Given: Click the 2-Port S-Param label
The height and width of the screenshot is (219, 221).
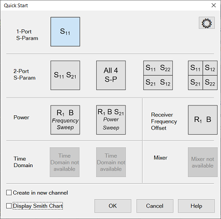Looking at the screenshot, I should [24, 74].
